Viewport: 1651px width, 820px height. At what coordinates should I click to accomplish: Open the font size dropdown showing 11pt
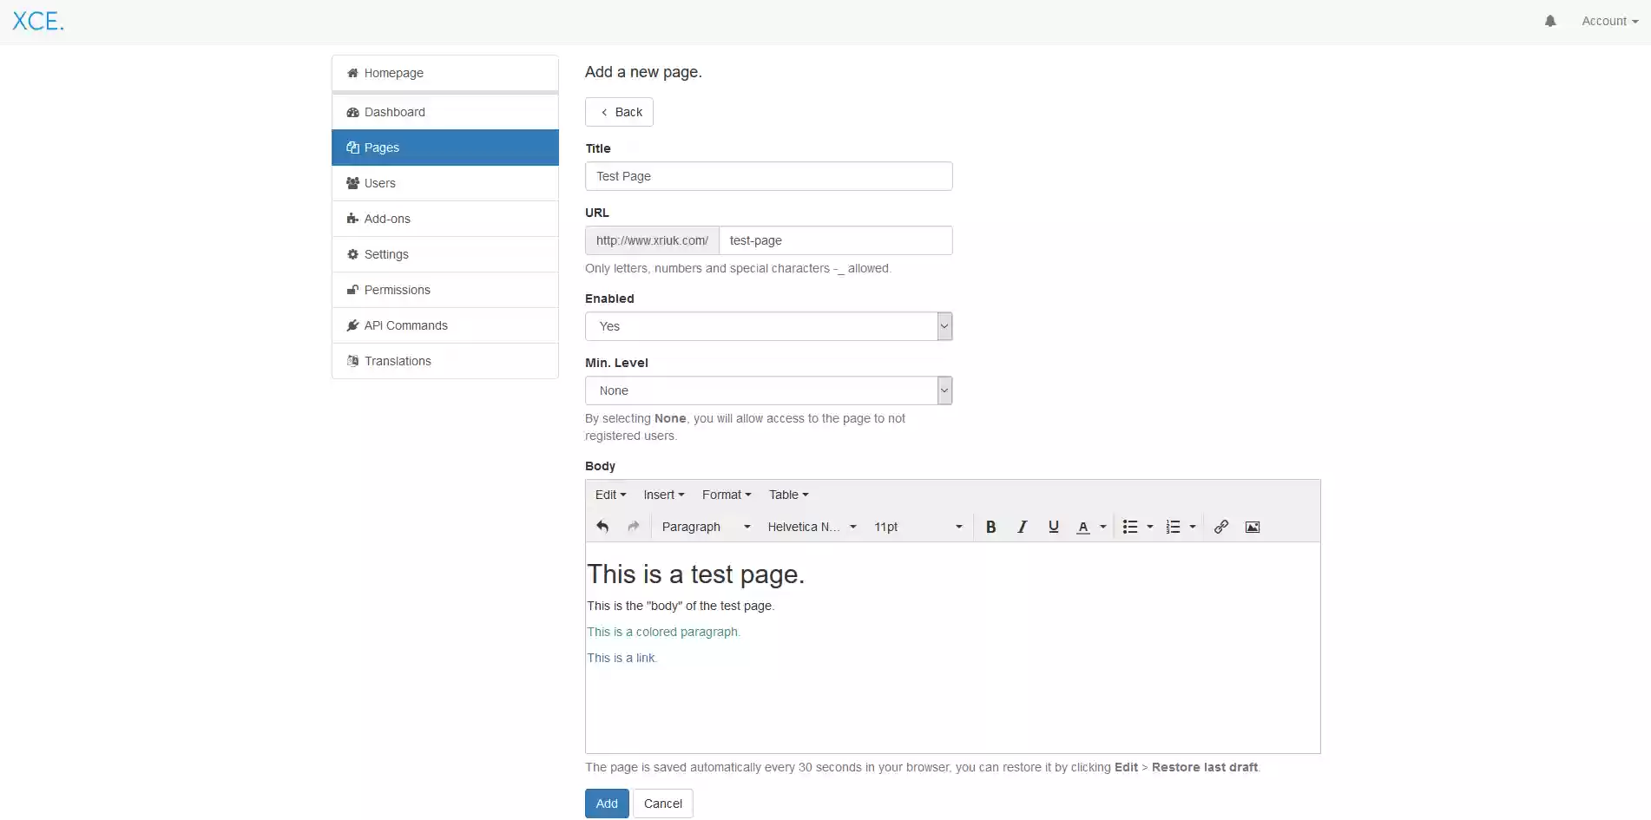(x=918, y=527)
